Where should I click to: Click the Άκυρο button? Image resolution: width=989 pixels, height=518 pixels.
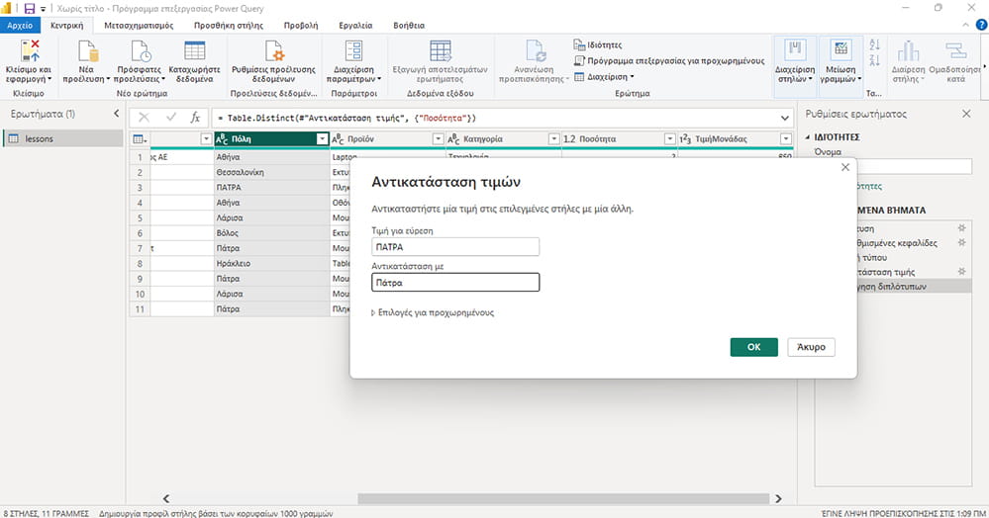coord(811,347)
